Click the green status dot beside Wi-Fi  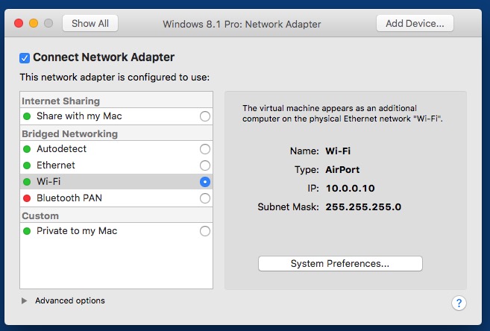coord(27,182)
